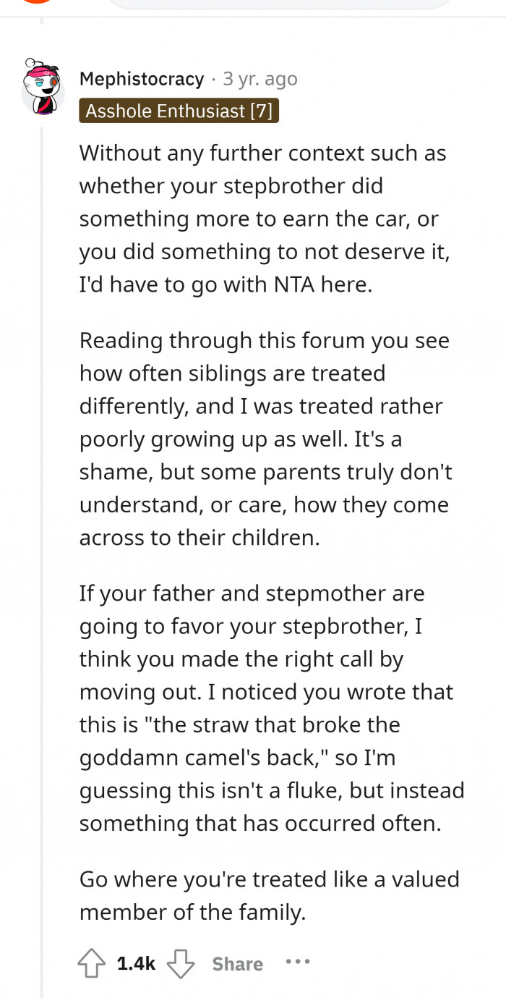Viewport: 506px width, 998px height.
Task: Click the "Reading through this forum" paragraph
Action: tap(264, 439)
